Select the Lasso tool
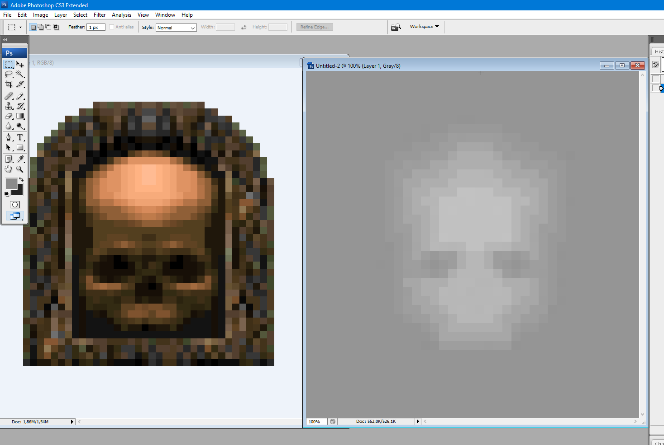 tap(9, 74)
